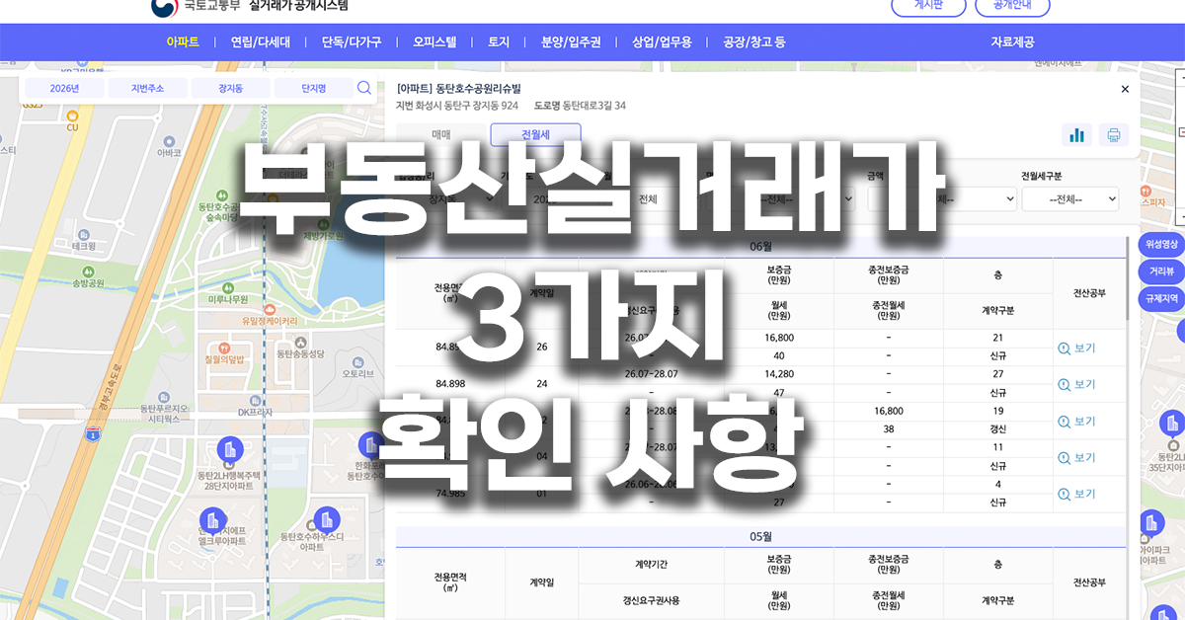Select the 35단지아파트 marker at the right edge
1185x620 pixels.
1172,425
